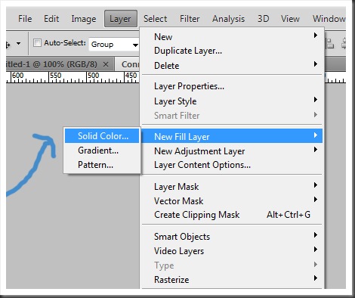This screenshot has height=298, width=355.
Task: Click the align edges icon right of menu
Action: 329,43
